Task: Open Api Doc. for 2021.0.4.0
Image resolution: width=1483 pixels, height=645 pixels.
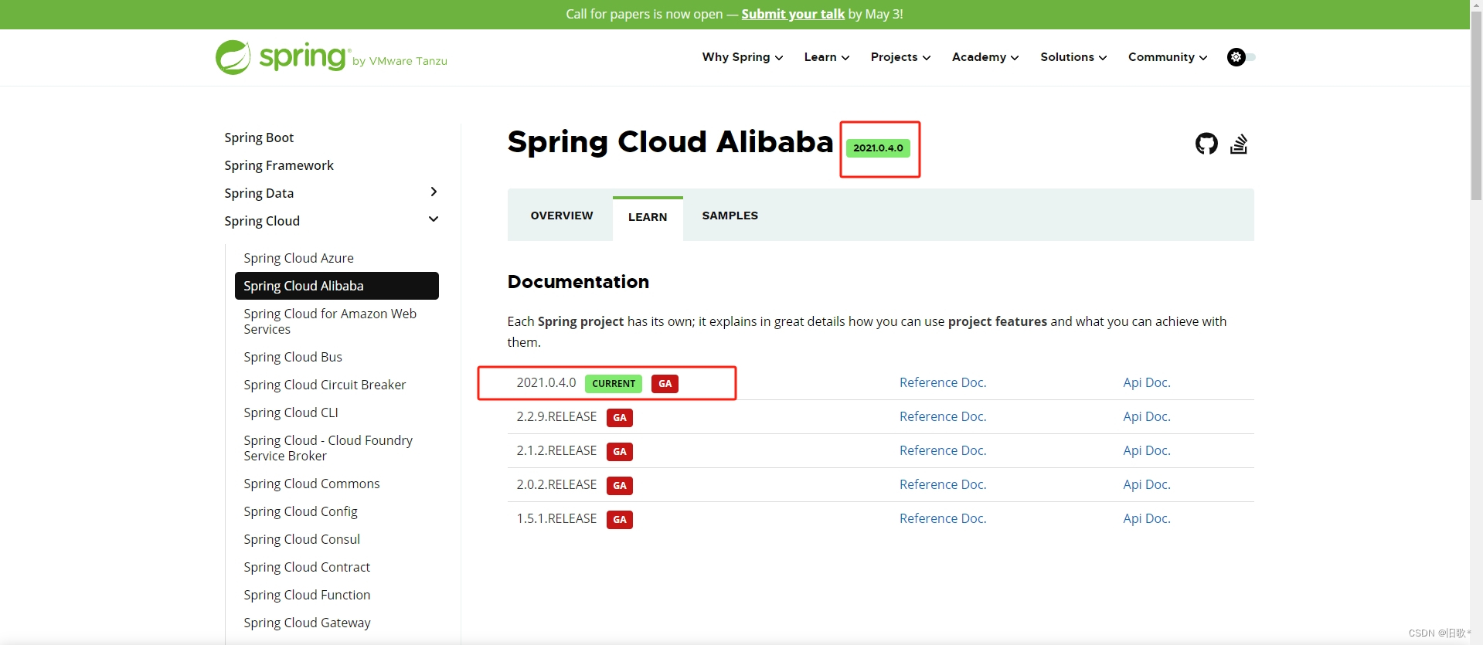Action: pyautogui.click(x=1147, y=382)
